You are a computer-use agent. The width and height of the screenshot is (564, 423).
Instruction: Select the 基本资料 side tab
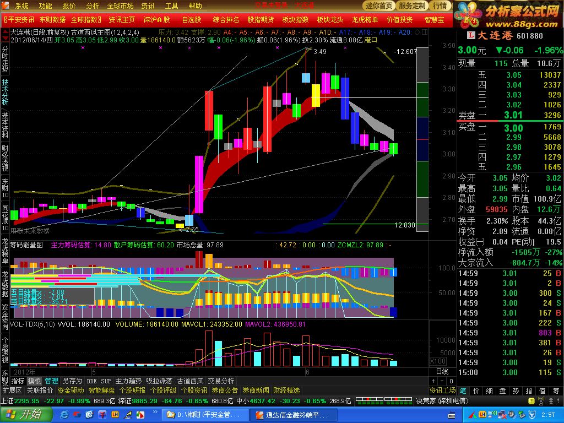click(5, 125)
